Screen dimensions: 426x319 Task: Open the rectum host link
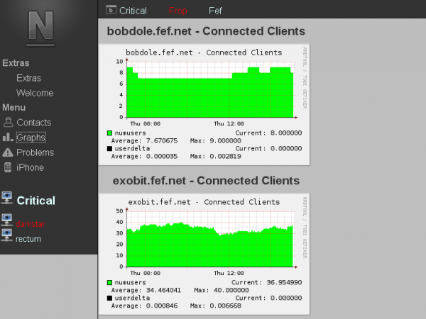point(28,239)
